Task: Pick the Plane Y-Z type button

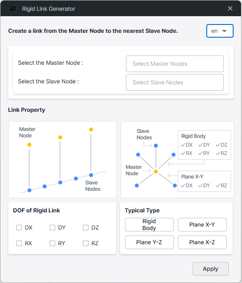Action: pos(149,242)
